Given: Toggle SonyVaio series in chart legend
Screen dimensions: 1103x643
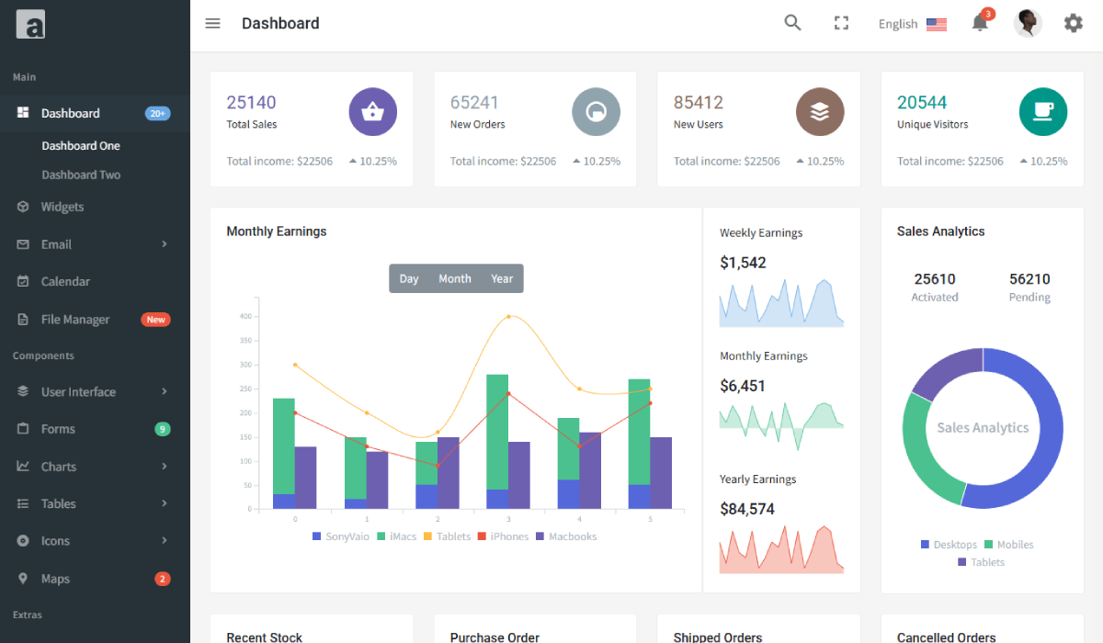Looking at the screenshot, I should (x=341, y=536).
